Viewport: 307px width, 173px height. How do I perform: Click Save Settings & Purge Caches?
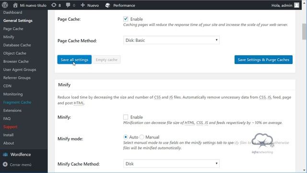coord(263,60)
